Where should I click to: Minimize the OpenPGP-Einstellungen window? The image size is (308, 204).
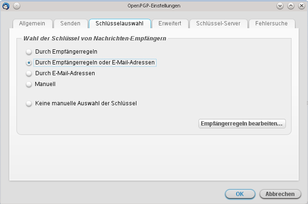click(x=280, y=6)
